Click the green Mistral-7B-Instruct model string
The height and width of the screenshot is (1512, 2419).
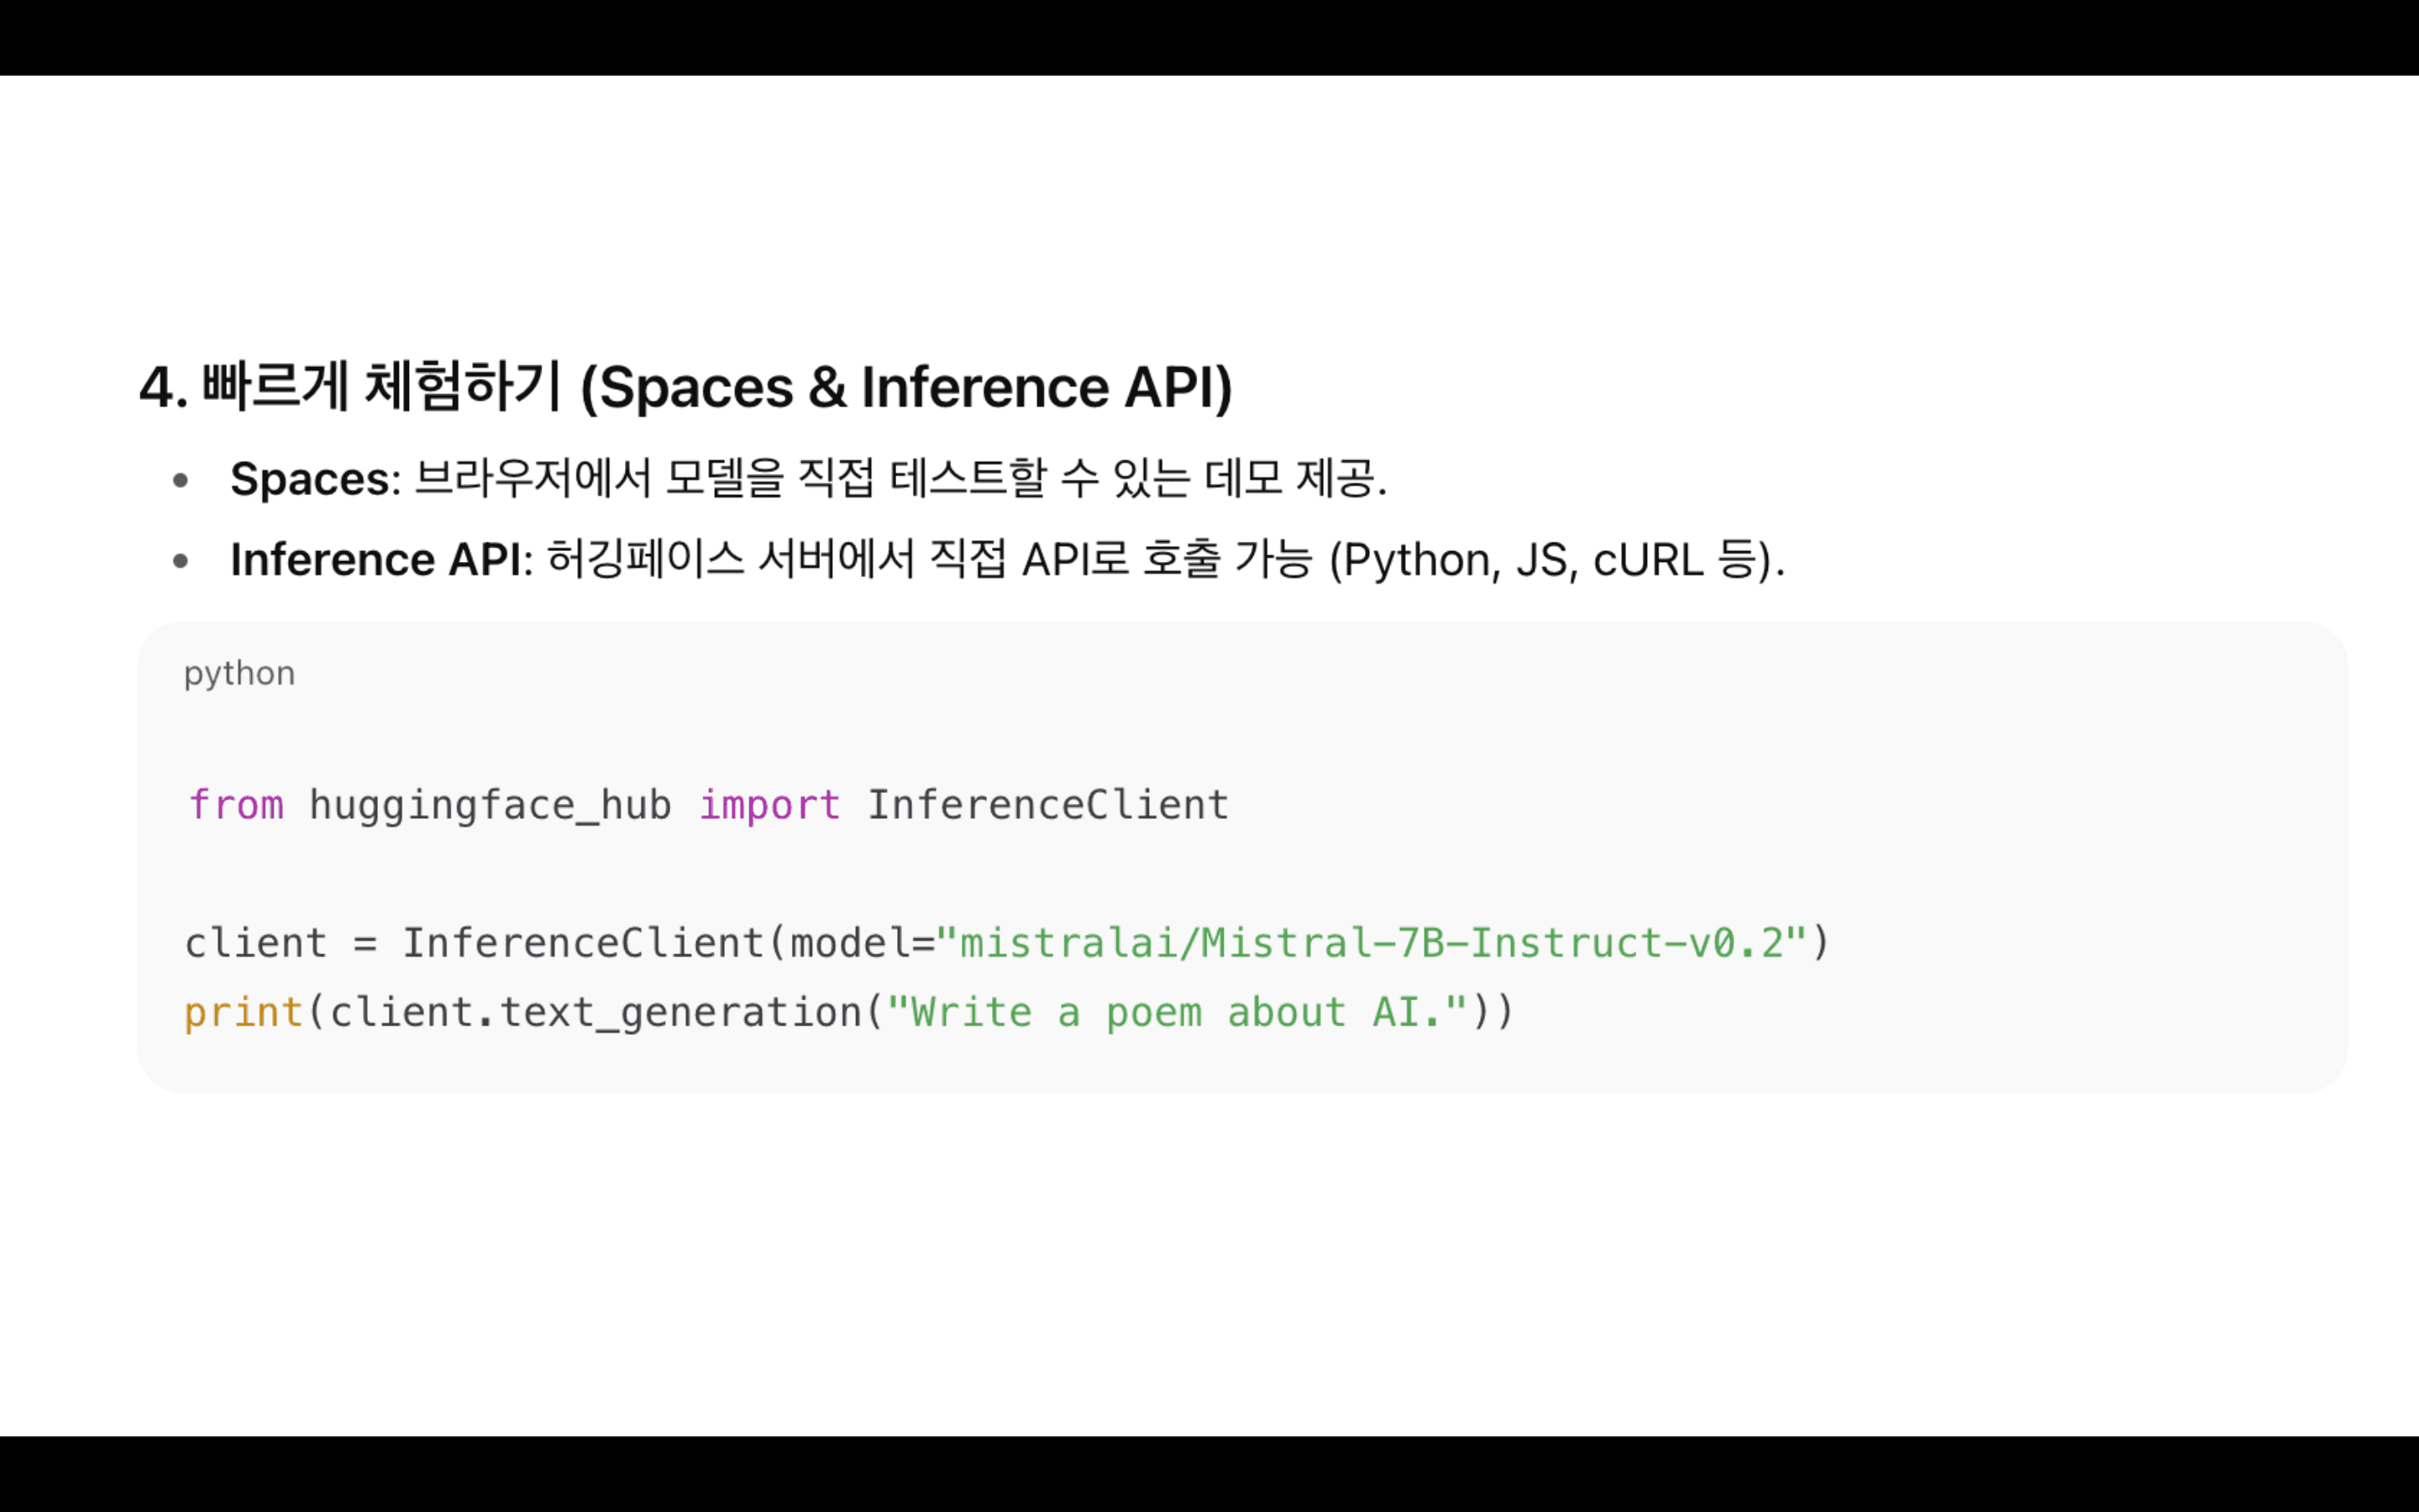tap(1372, 943)
